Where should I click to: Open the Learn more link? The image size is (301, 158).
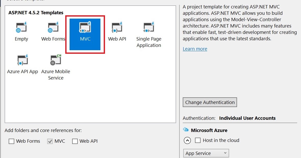(x=195, y=49)
